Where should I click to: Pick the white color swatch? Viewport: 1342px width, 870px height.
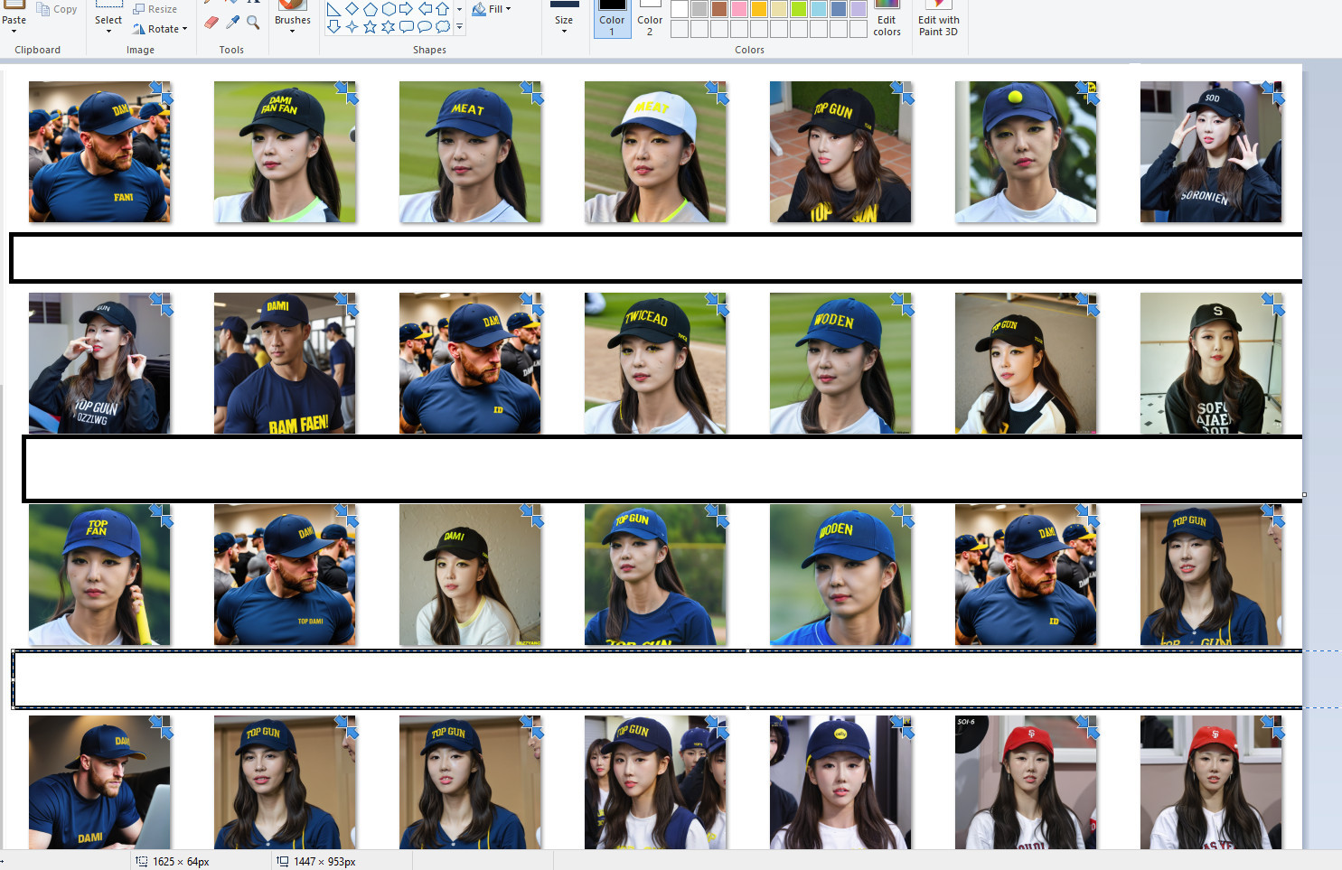(680, 9)
